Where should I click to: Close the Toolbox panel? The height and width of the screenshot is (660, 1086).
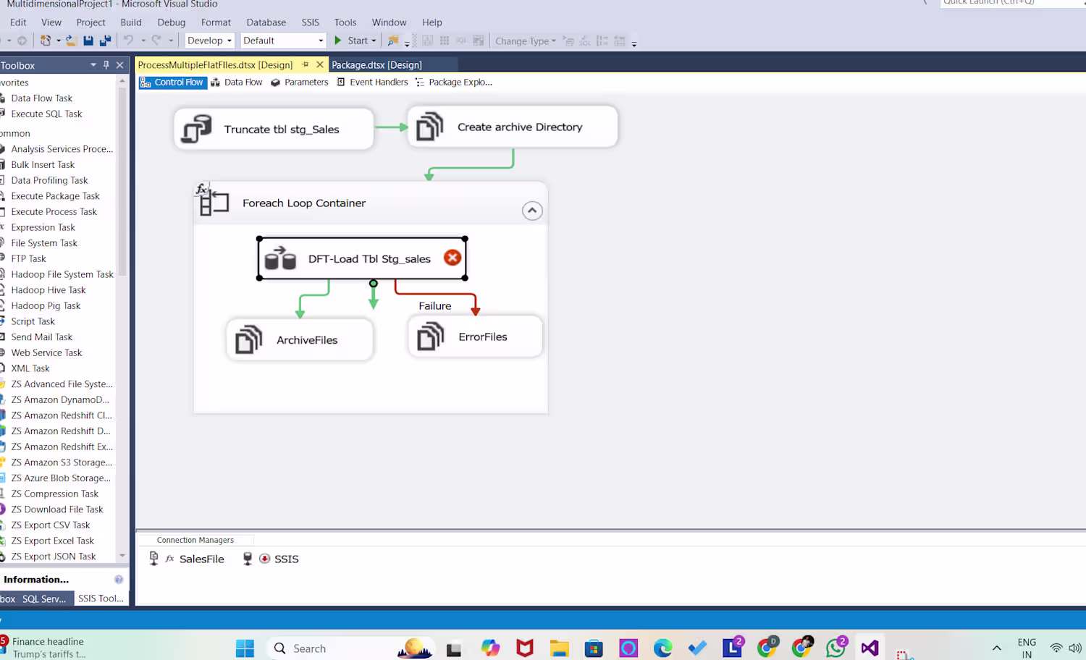click(x=120, y=65)
